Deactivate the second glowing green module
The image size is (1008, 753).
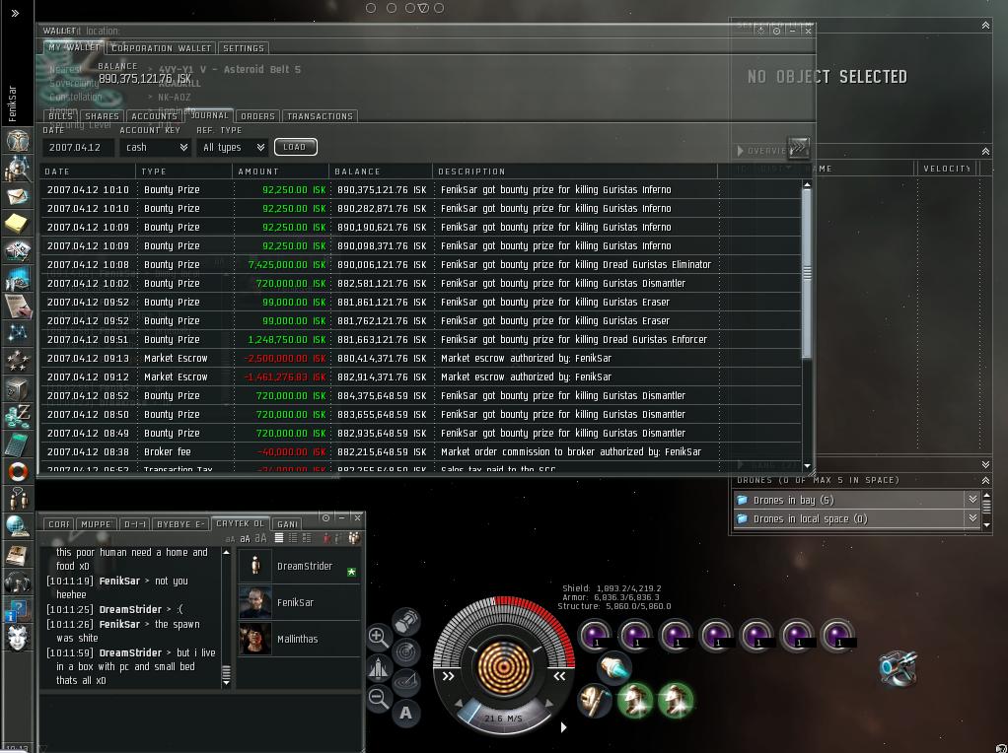[676, 700]
